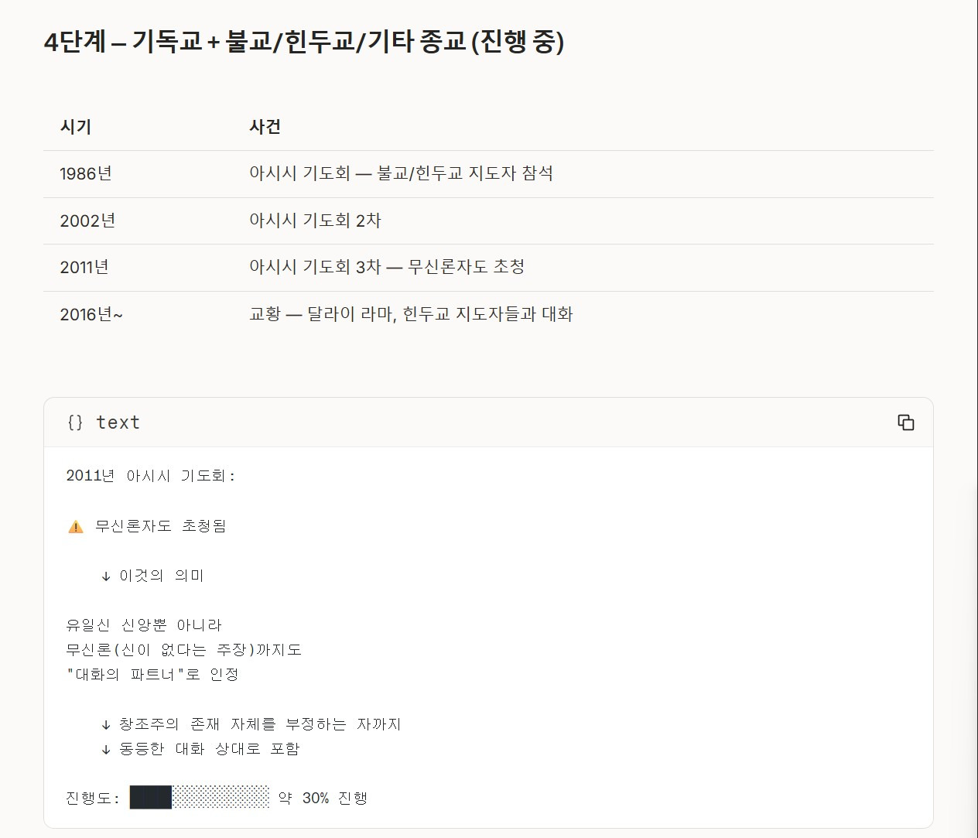This screenshot has height=838, width=978.
Task: Click the 달라이 라마 event row text
Action: pyautogui.click(x=411, y=315)
